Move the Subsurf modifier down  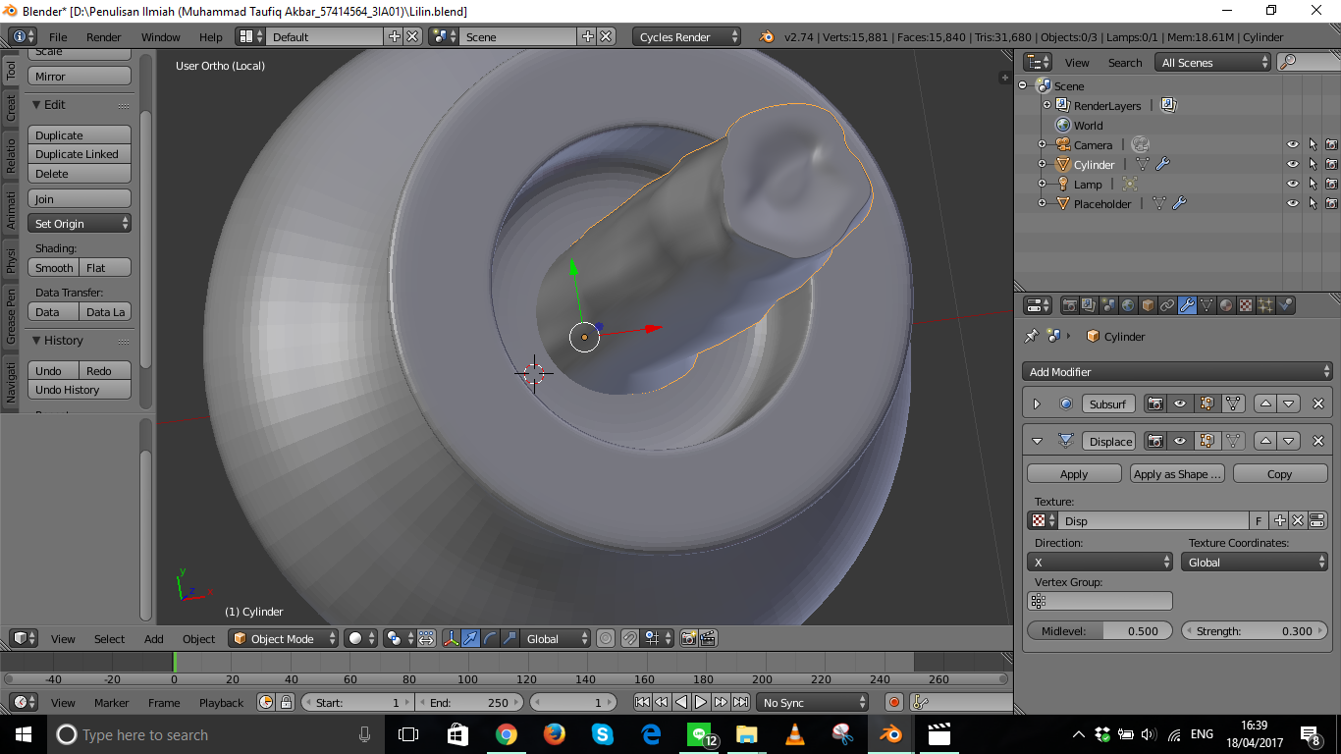pos(1289,404)
